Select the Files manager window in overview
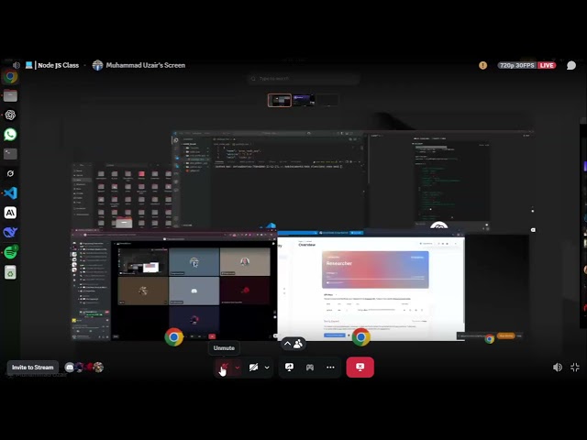The image size is (587, 440). click(x=122, y=195)
